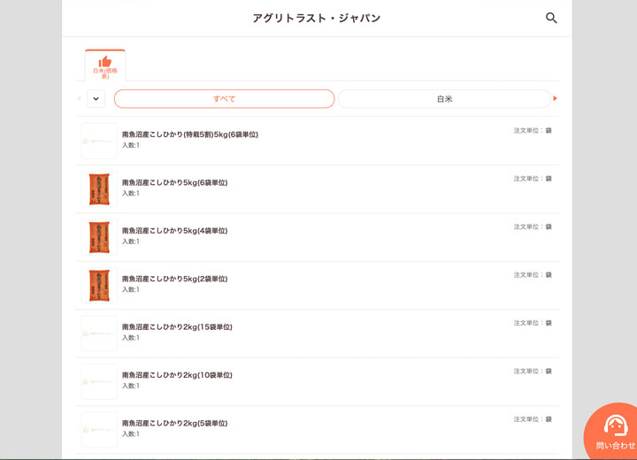Open 南魚沼産こしひかり2kg(5袋単位) product title
The image size is (637, 460).
pyautogui.click(x=174, y=424)
